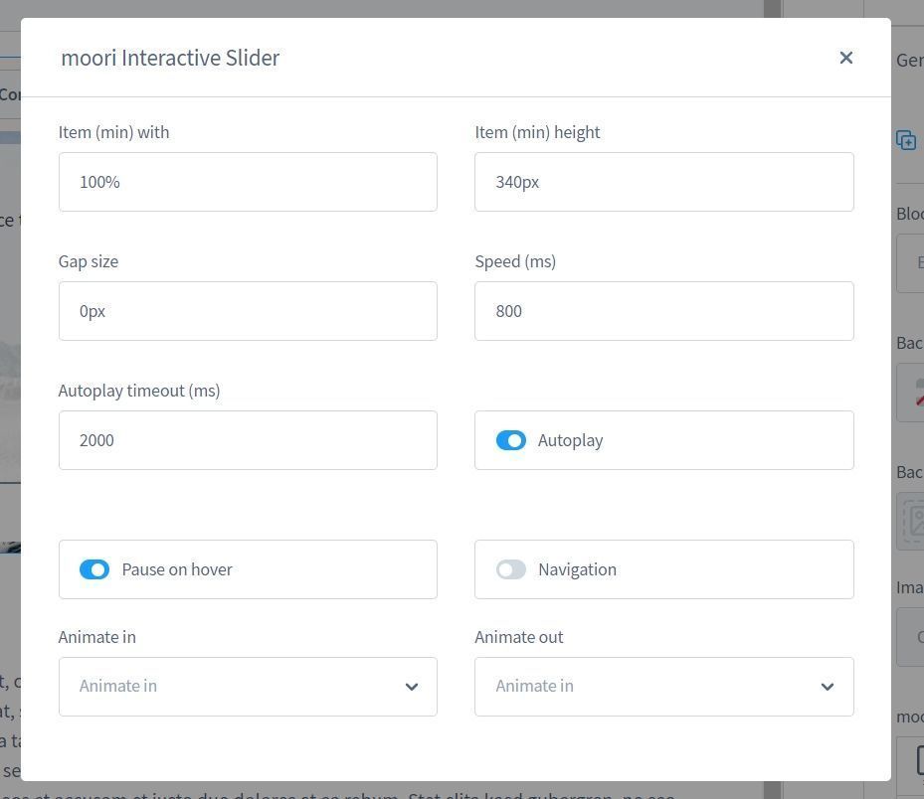
Task: Disable the Autoplay toggle
Action: [511, 440]
